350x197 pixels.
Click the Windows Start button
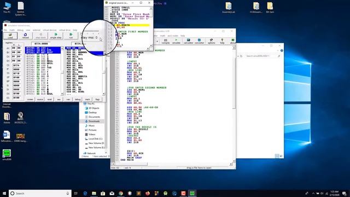point(4,193)
